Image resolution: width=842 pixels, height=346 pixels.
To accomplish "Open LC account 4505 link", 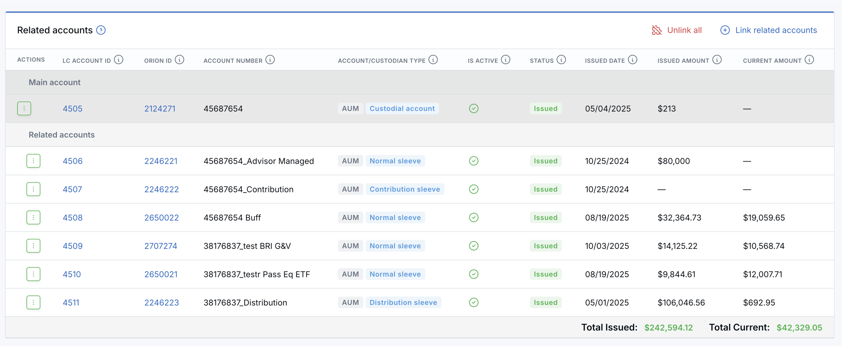I will click(x=73, y=108).
